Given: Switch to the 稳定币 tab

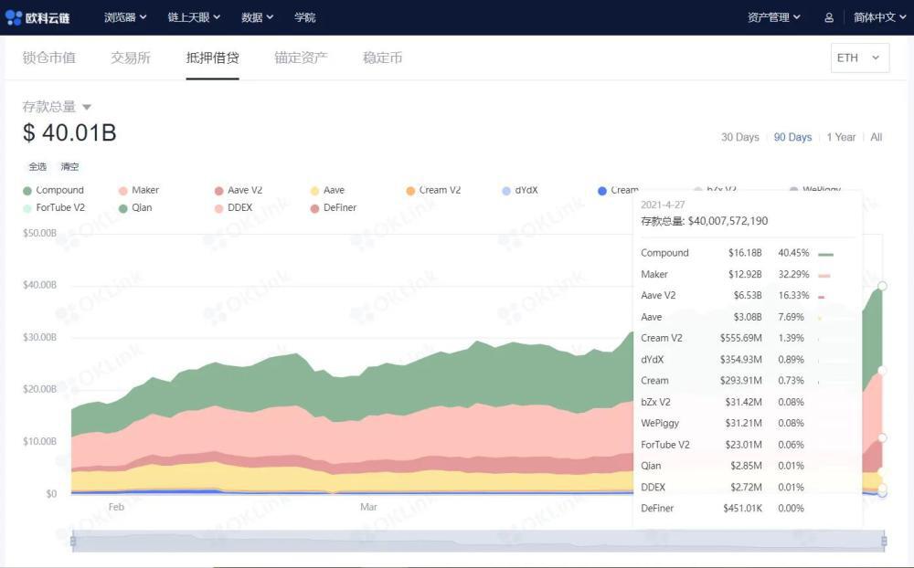Looking at the screenshot, I should [380, 58].
